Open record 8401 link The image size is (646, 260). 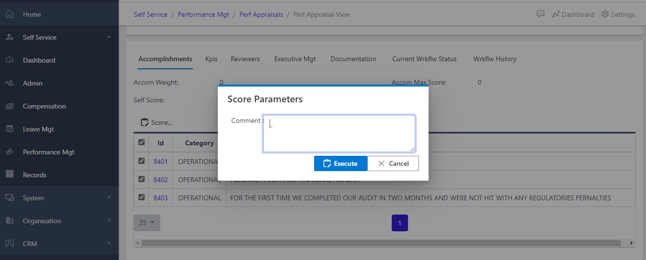(160, 162)
